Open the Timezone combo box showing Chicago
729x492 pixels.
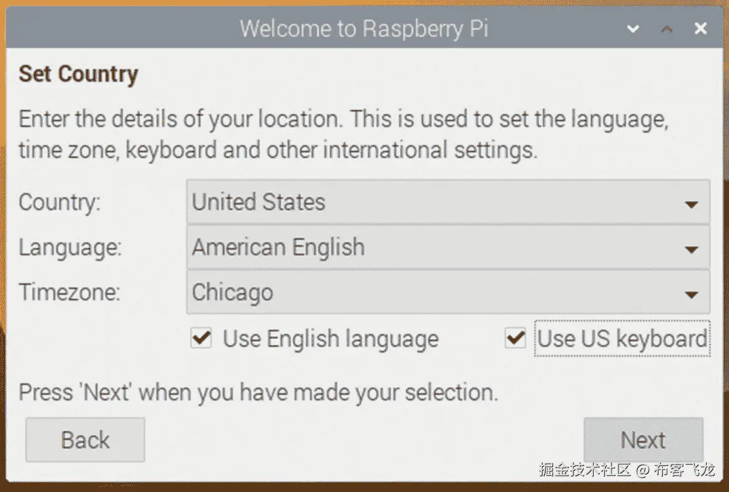point(432,293)
